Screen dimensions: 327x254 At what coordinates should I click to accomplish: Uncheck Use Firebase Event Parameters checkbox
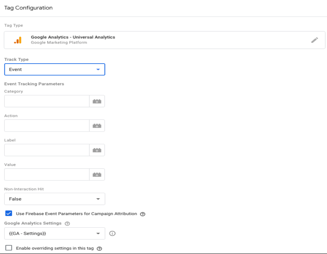pyautogui.click(x=9, y=214)
